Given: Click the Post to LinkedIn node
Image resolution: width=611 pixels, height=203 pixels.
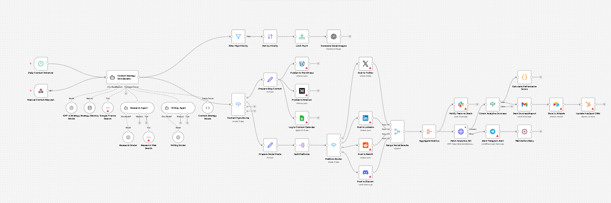Looking at the screenshot, I should pos(365,118).
